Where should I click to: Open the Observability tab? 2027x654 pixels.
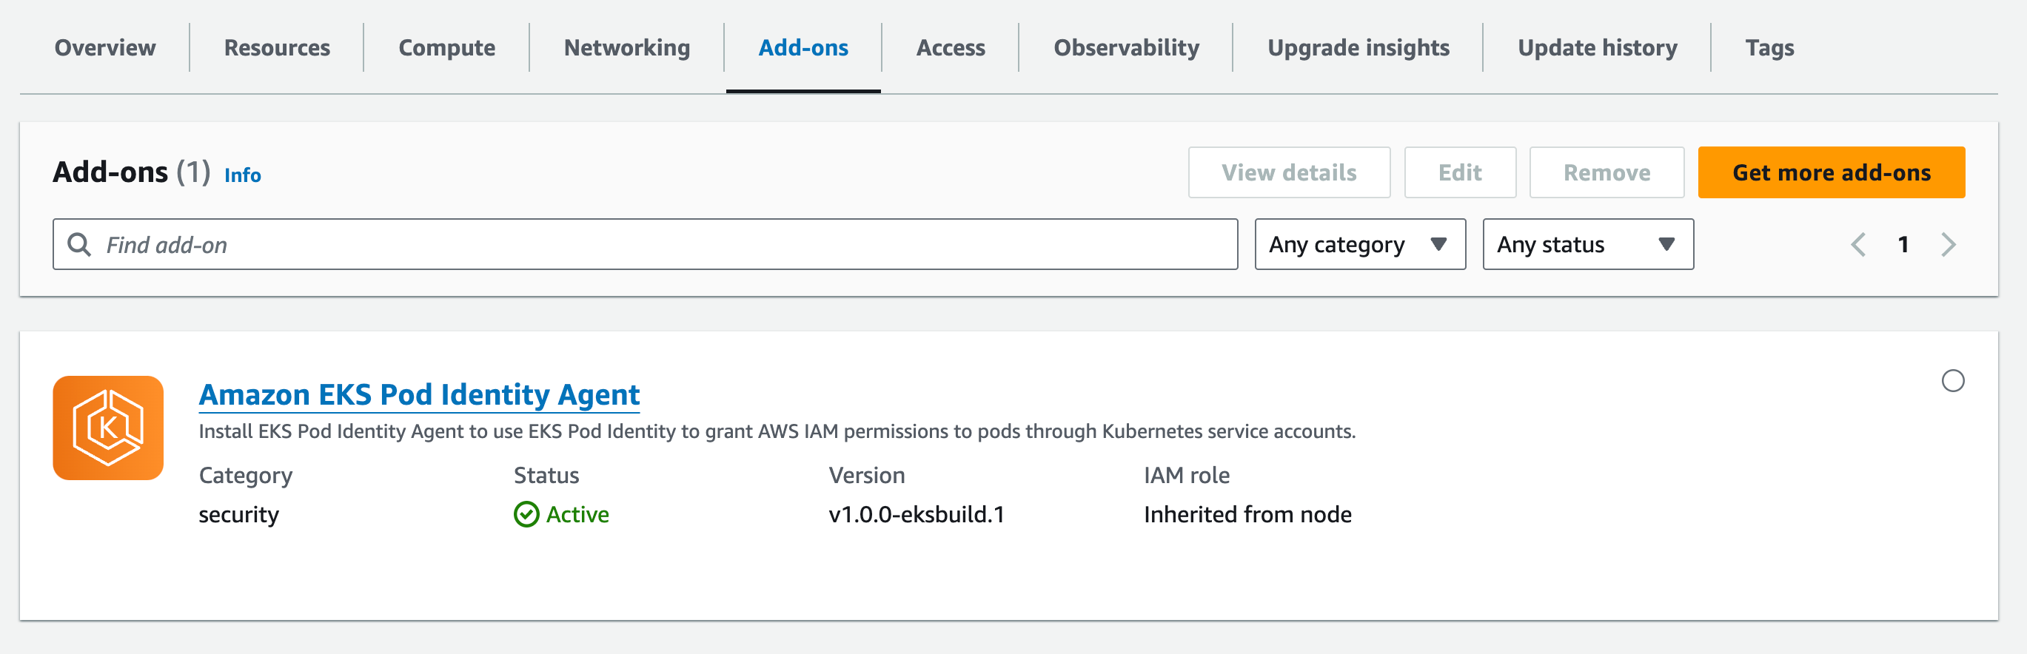coord(1125,48)
